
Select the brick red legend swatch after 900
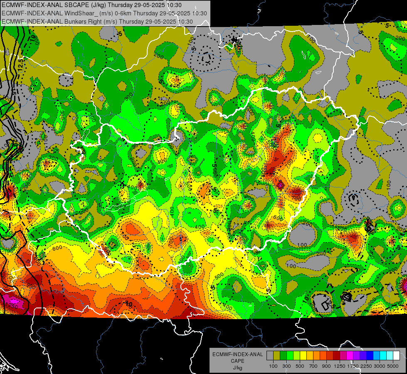pos(330,355)
